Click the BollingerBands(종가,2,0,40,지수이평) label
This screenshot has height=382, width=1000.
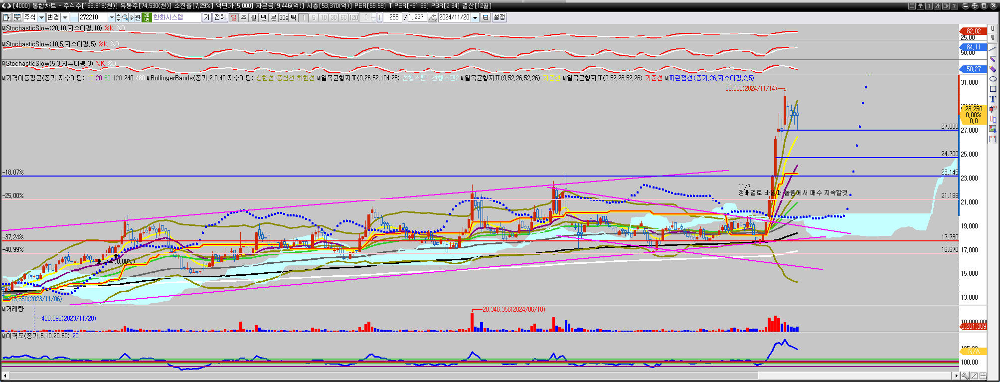click(x=202, y=78)
